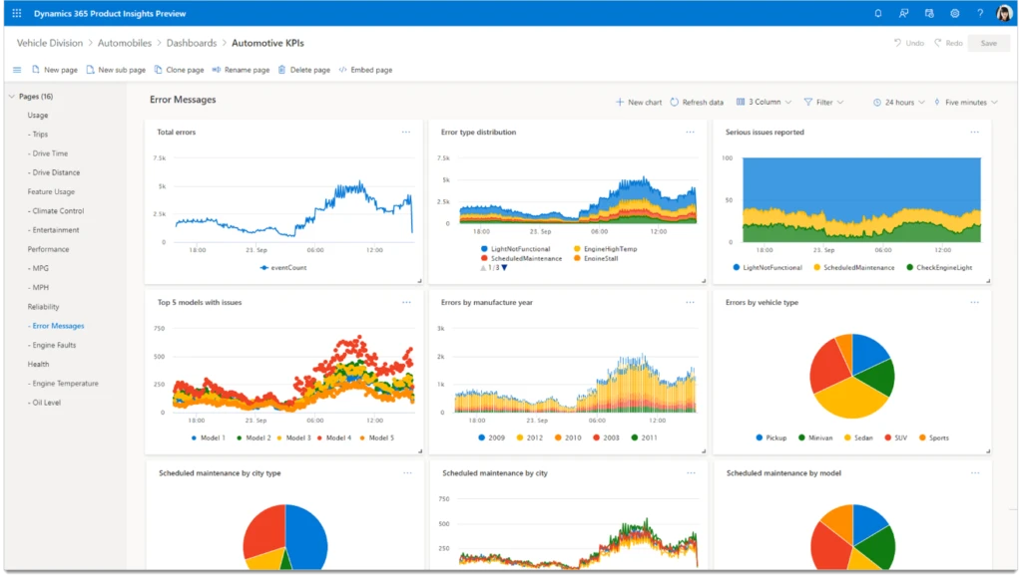Open the Errors by vehicle type chart menu
Screen dimensions: 1022x578
coord(974,301)
